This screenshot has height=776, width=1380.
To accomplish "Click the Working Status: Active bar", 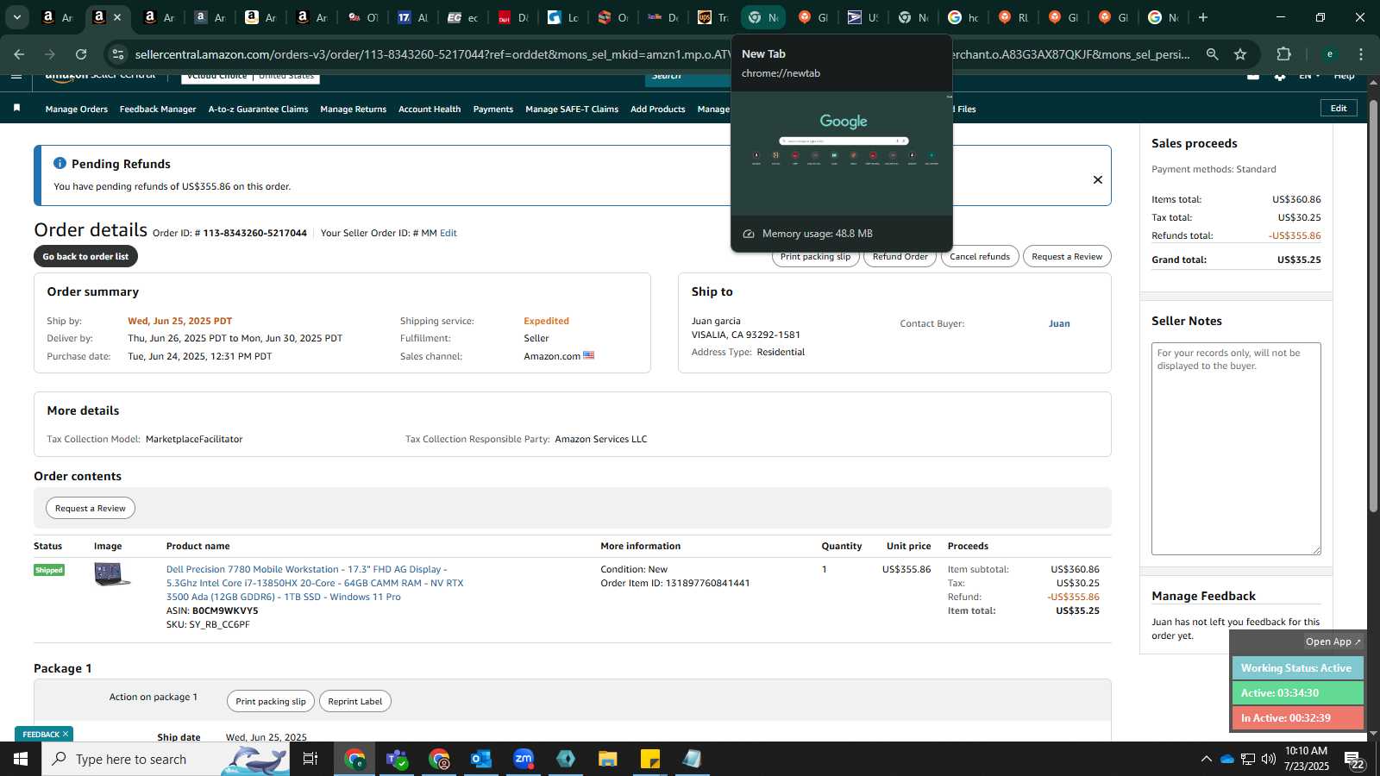I will (1297, 668).
